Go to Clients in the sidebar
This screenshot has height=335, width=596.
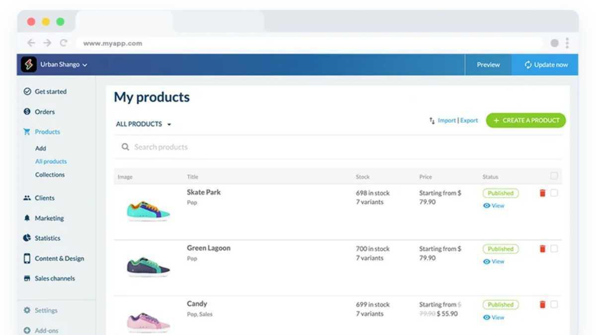point(44,198)
